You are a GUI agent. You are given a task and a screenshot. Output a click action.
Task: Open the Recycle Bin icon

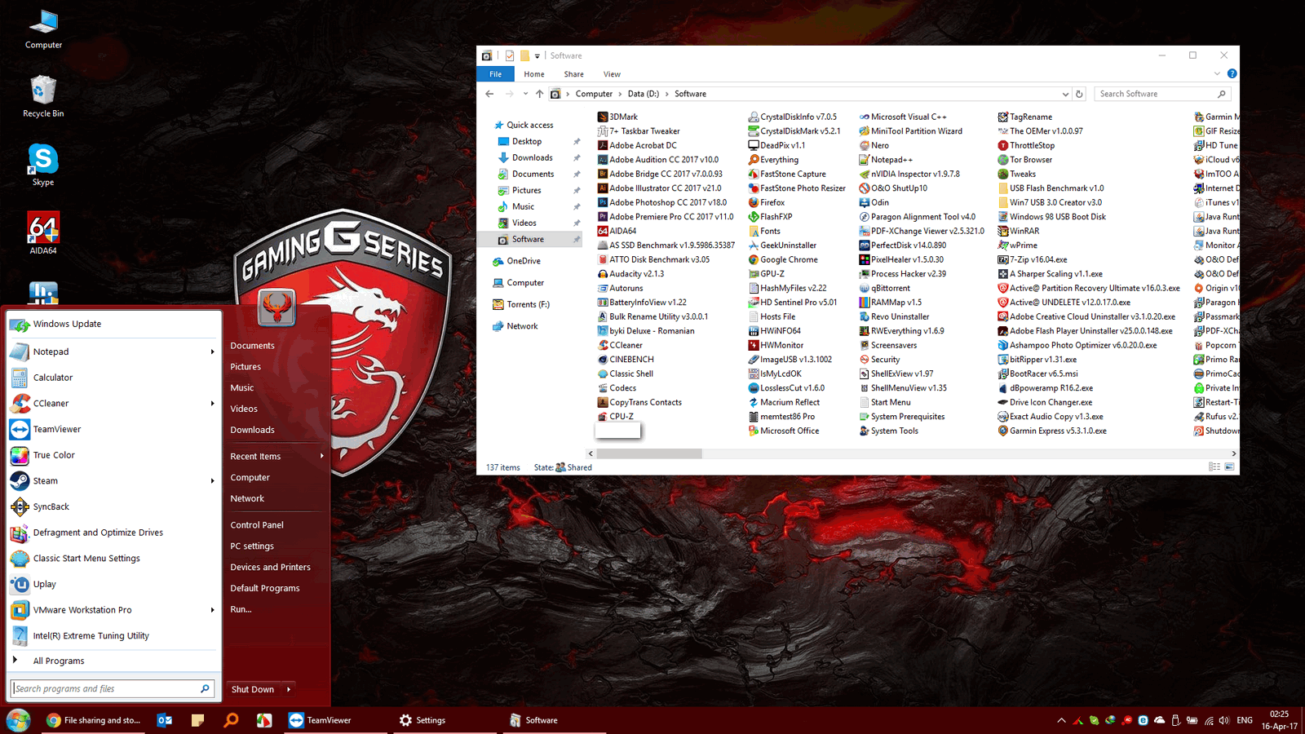(43, 95)
